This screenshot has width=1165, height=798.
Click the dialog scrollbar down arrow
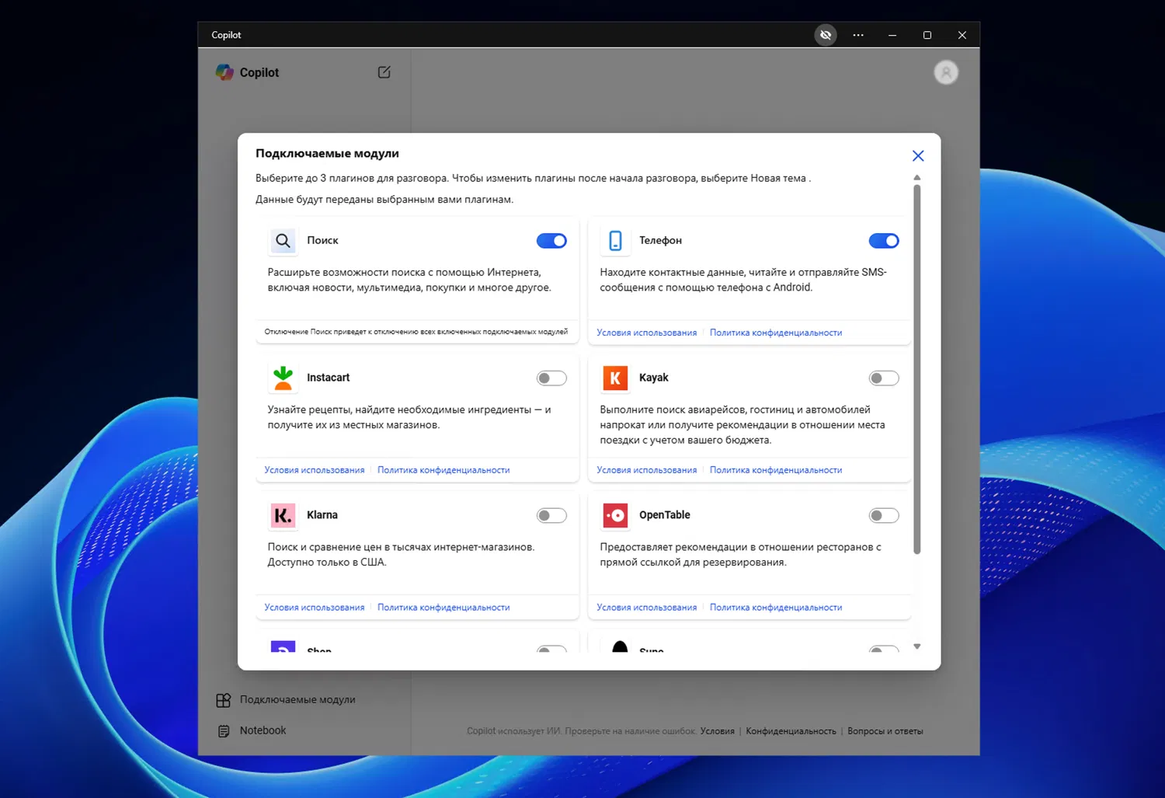coord(917,646)
